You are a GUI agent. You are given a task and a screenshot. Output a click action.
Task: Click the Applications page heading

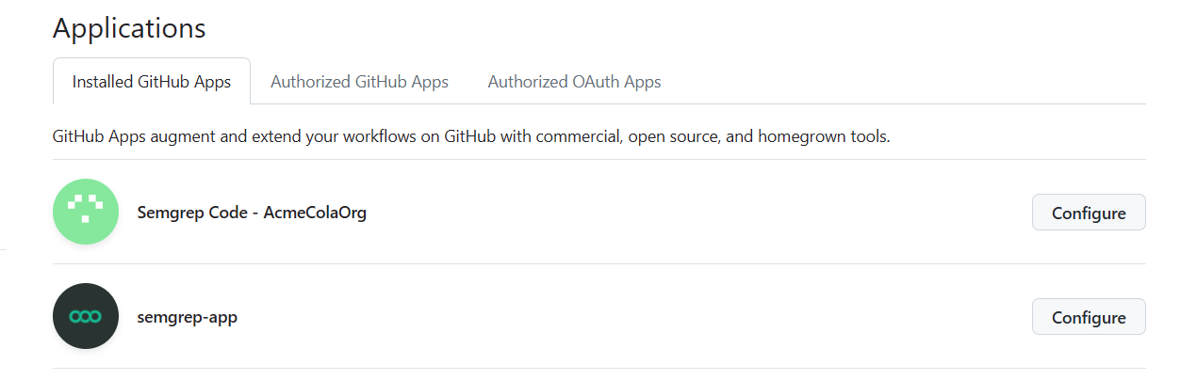(x=129, y=28)
